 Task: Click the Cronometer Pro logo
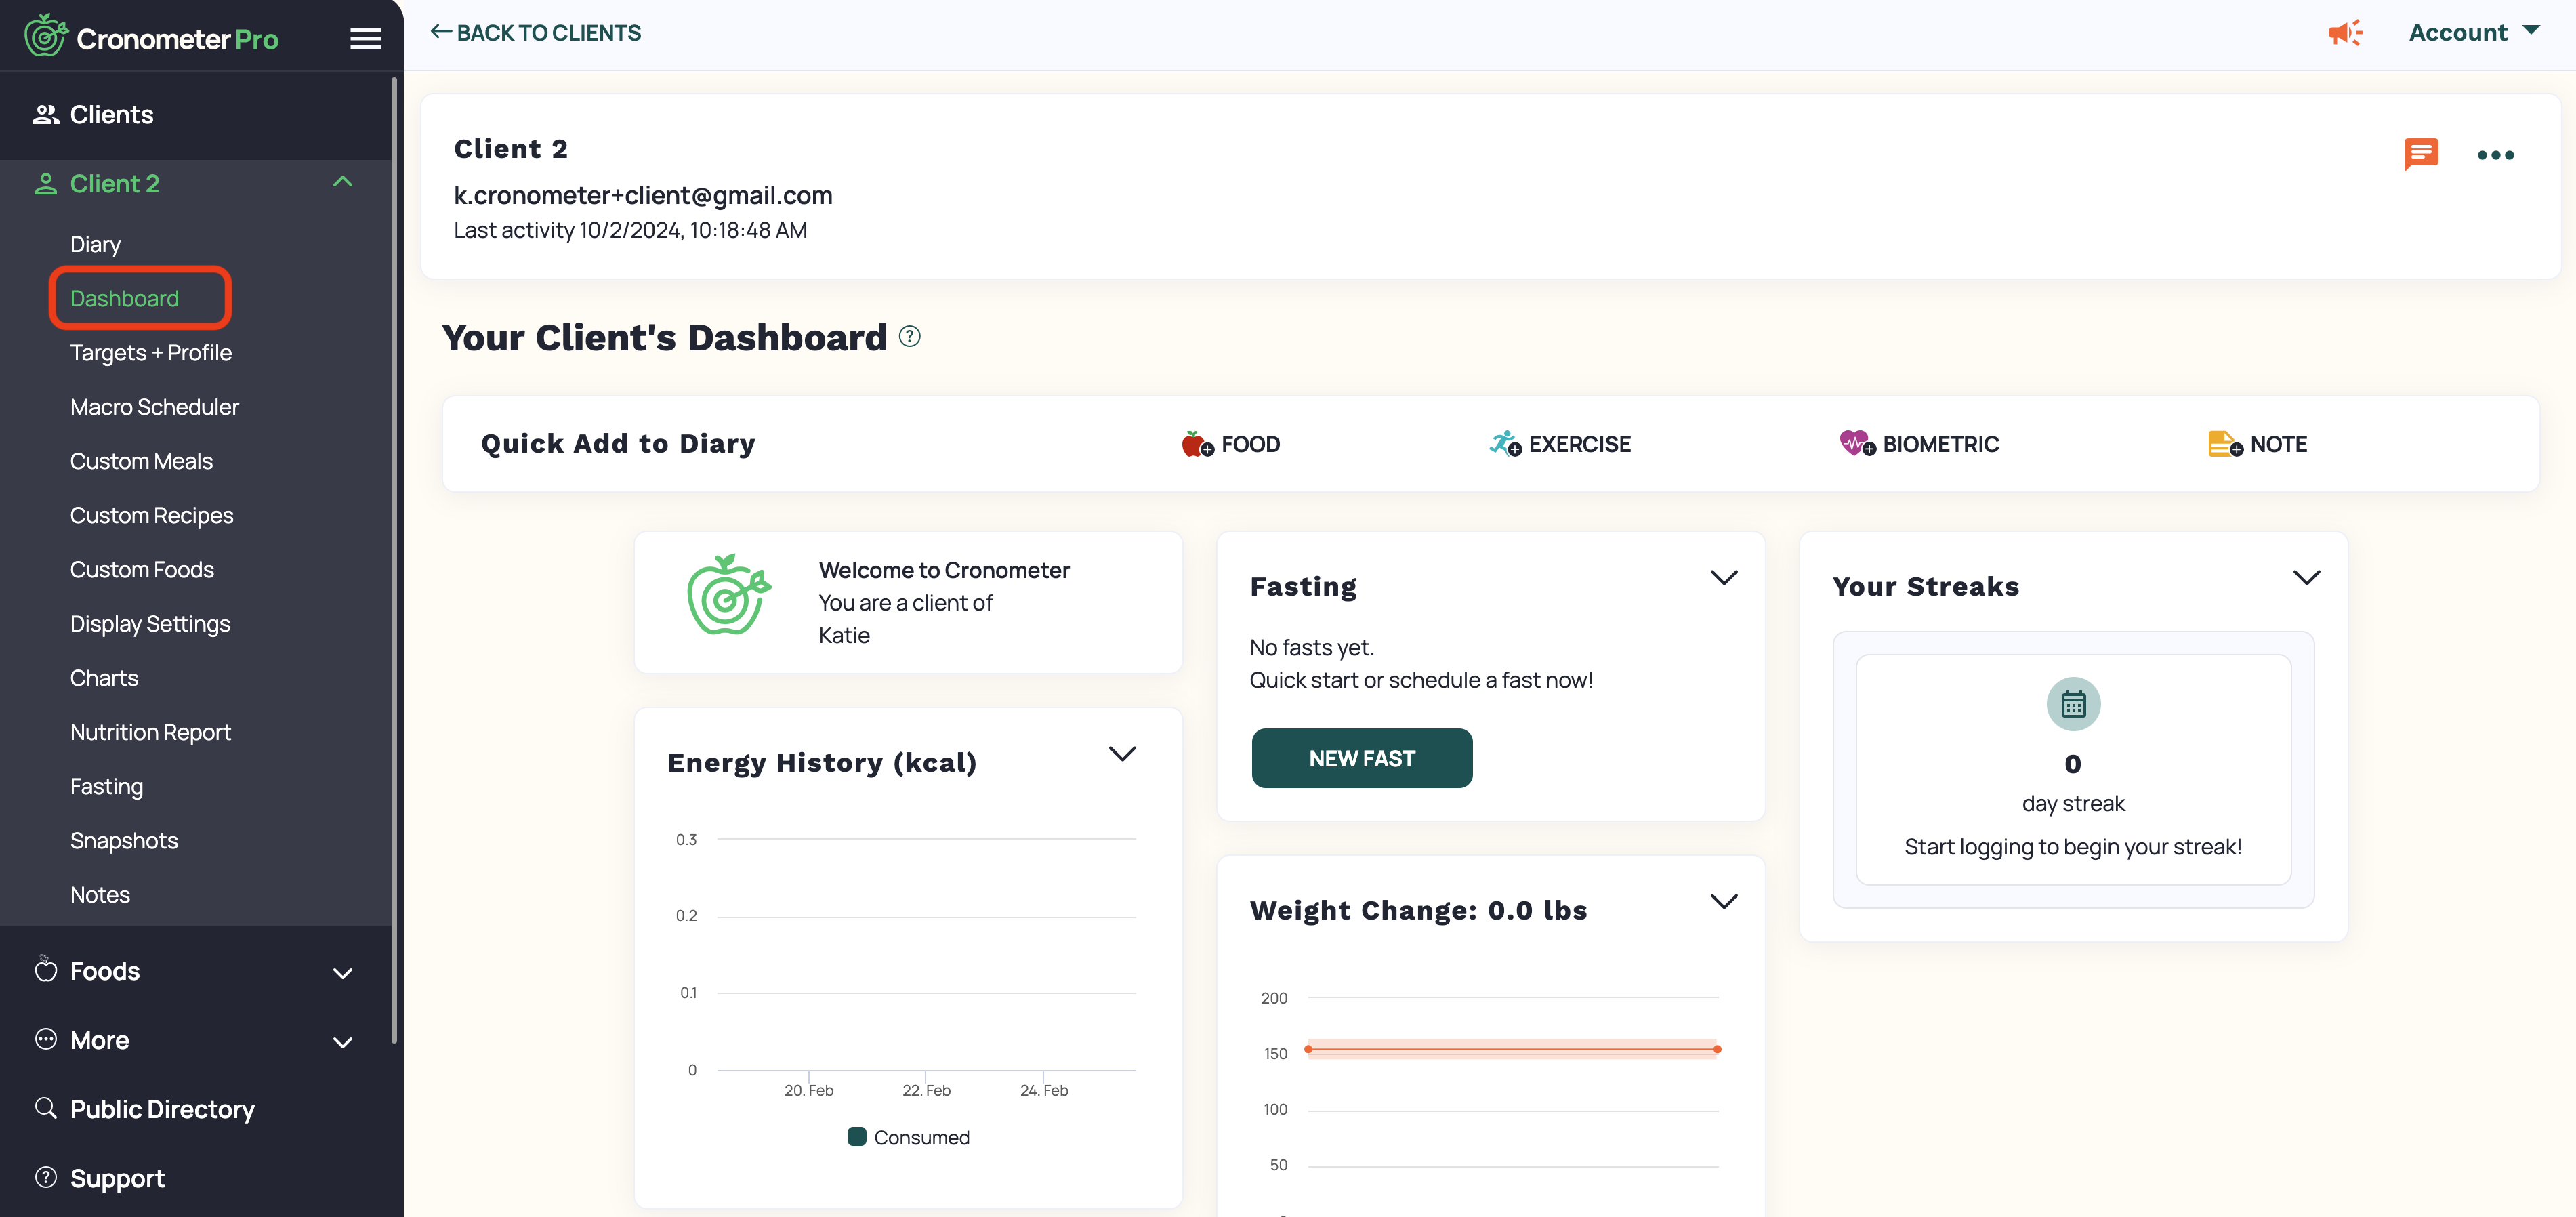[151, 37]
